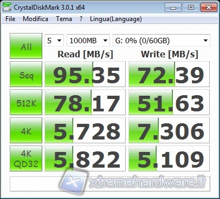
Task: Open the test count dropdown showing 5
Action: point(54,41)
